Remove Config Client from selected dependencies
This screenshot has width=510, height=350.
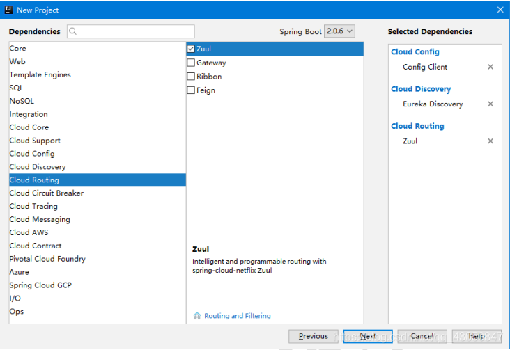490,67
